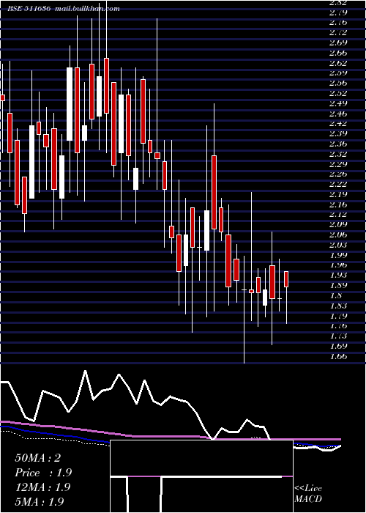Select the 12MA : 1.9 readout

tap(42, 487)
